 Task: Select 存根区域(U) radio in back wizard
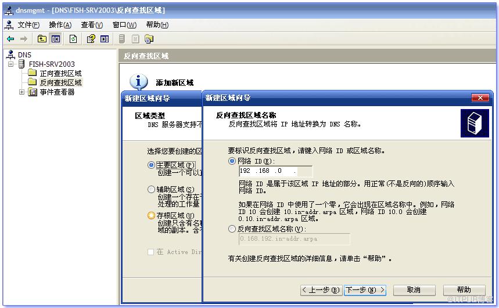coord(151,216)
